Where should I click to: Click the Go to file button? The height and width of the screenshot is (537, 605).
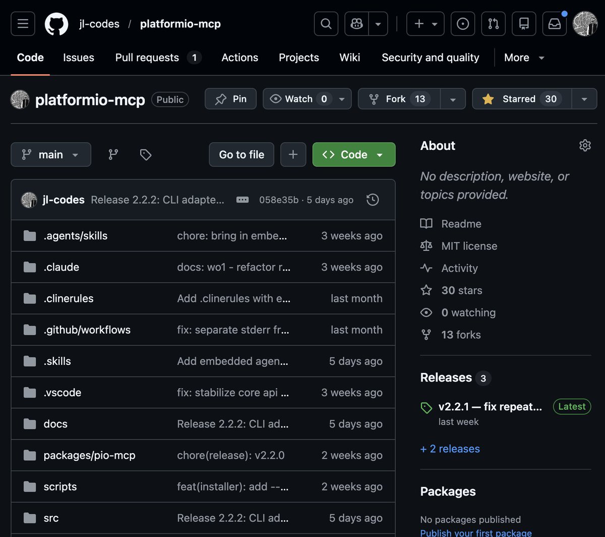coord(241,154)
